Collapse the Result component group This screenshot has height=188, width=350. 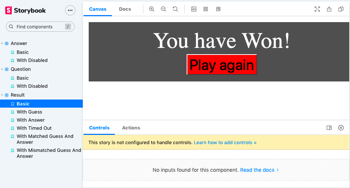(3, 95)
